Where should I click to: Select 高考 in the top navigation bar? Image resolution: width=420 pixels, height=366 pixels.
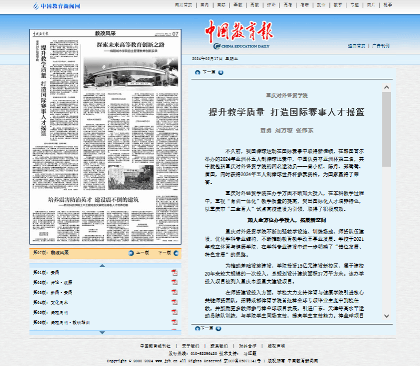click(287, 4)
